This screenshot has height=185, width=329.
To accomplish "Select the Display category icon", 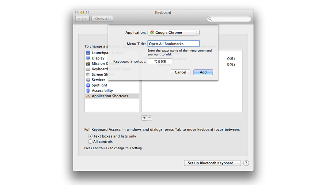I will 88,58.
